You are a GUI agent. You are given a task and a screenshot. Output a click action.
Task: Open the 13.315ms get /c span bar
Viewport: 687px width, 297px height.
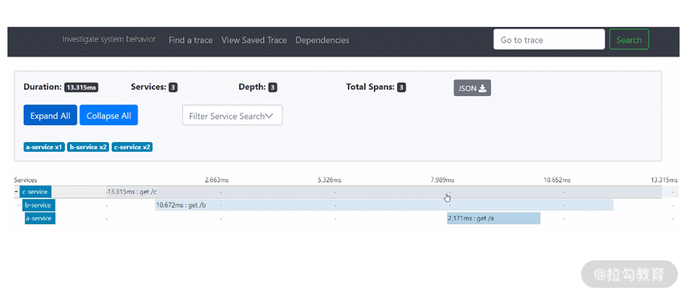point(343,192)
